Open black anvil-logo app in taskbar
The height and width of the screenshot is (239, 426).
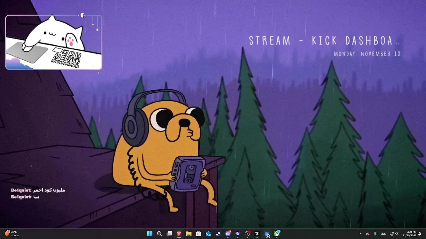coord(257,234)
